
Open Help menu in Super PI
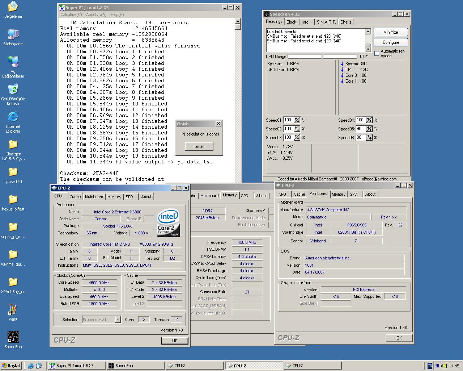click(x=117, y=14)
